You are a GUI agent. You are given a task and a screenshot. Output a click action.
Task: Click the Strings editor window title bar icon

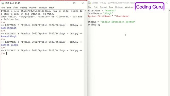tap(90, 3)
